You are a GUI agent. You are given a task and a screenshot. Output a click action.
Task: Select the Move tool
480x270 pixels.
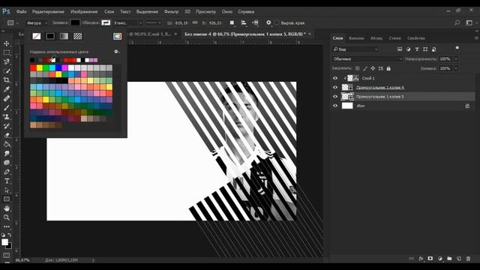(7, 43)
